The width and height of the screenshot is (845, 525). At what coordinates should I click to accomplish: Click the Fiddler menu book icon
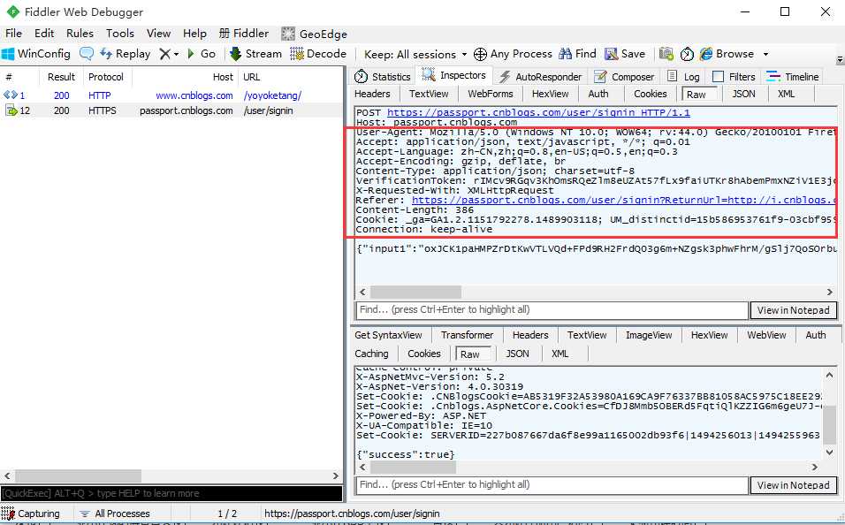pyautogui.click(x=225, y=34)
